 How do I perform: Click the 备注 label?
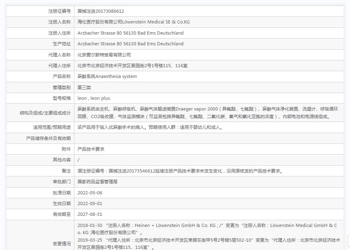(x=66, y=171)
